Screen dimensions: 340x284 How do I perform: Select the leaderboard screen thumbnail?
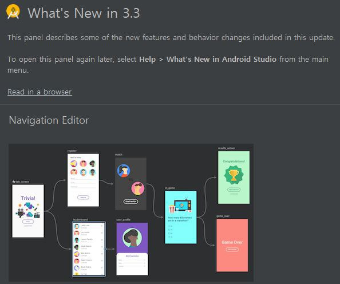89,249
